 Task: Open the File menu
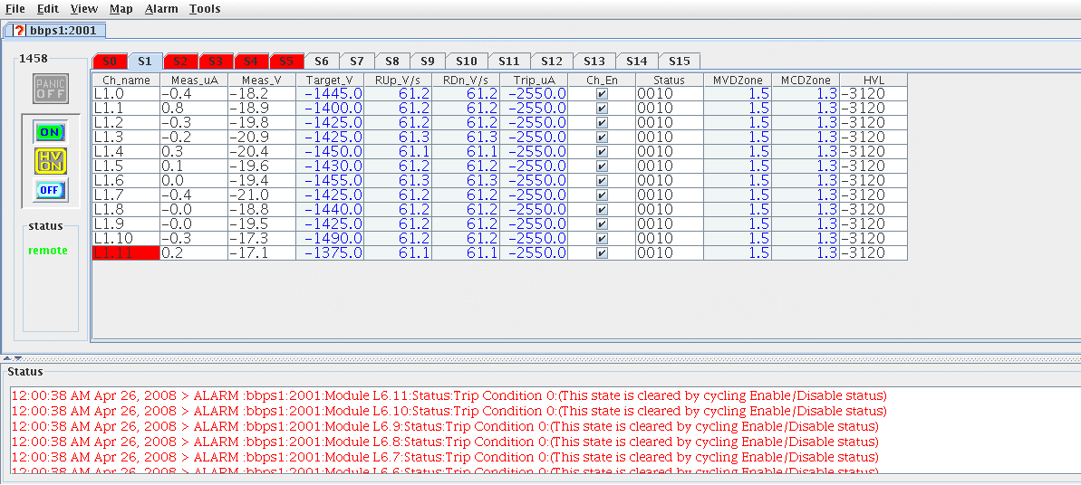click(14, 9)
